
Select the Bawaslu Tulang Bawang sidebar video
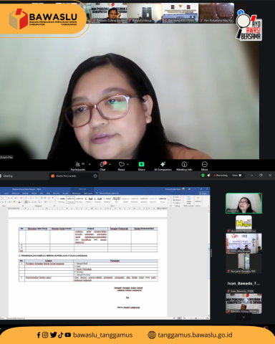pos(243,303)
